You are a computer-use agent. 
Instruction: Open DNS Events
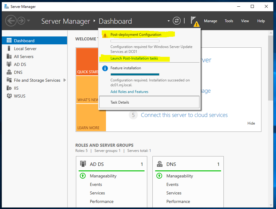172,184
